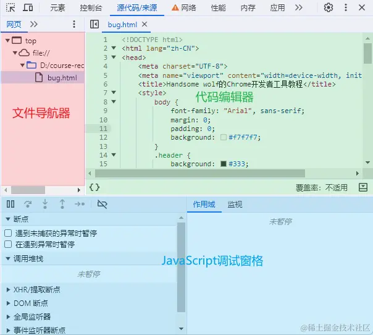Image resolution: width=373 pixels, height=335 pixels.
Task: Collapse the 断点 section
Action: [8, 219]
